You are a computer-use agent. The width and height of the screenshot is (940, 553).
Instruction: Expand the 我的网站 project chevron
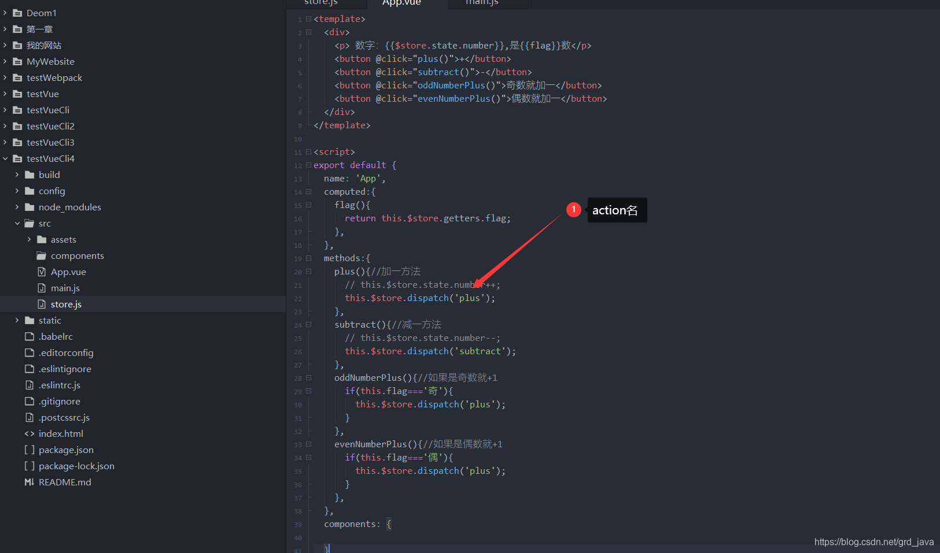pos(5,45)
